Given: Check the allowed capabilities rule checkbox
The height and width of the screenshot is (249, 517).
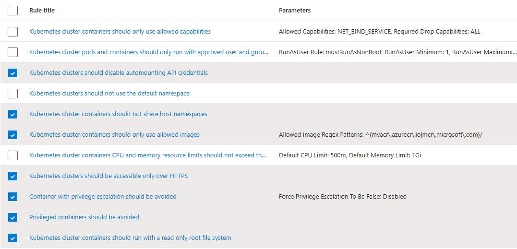Looking at the screenshot, I should [12, 32].
